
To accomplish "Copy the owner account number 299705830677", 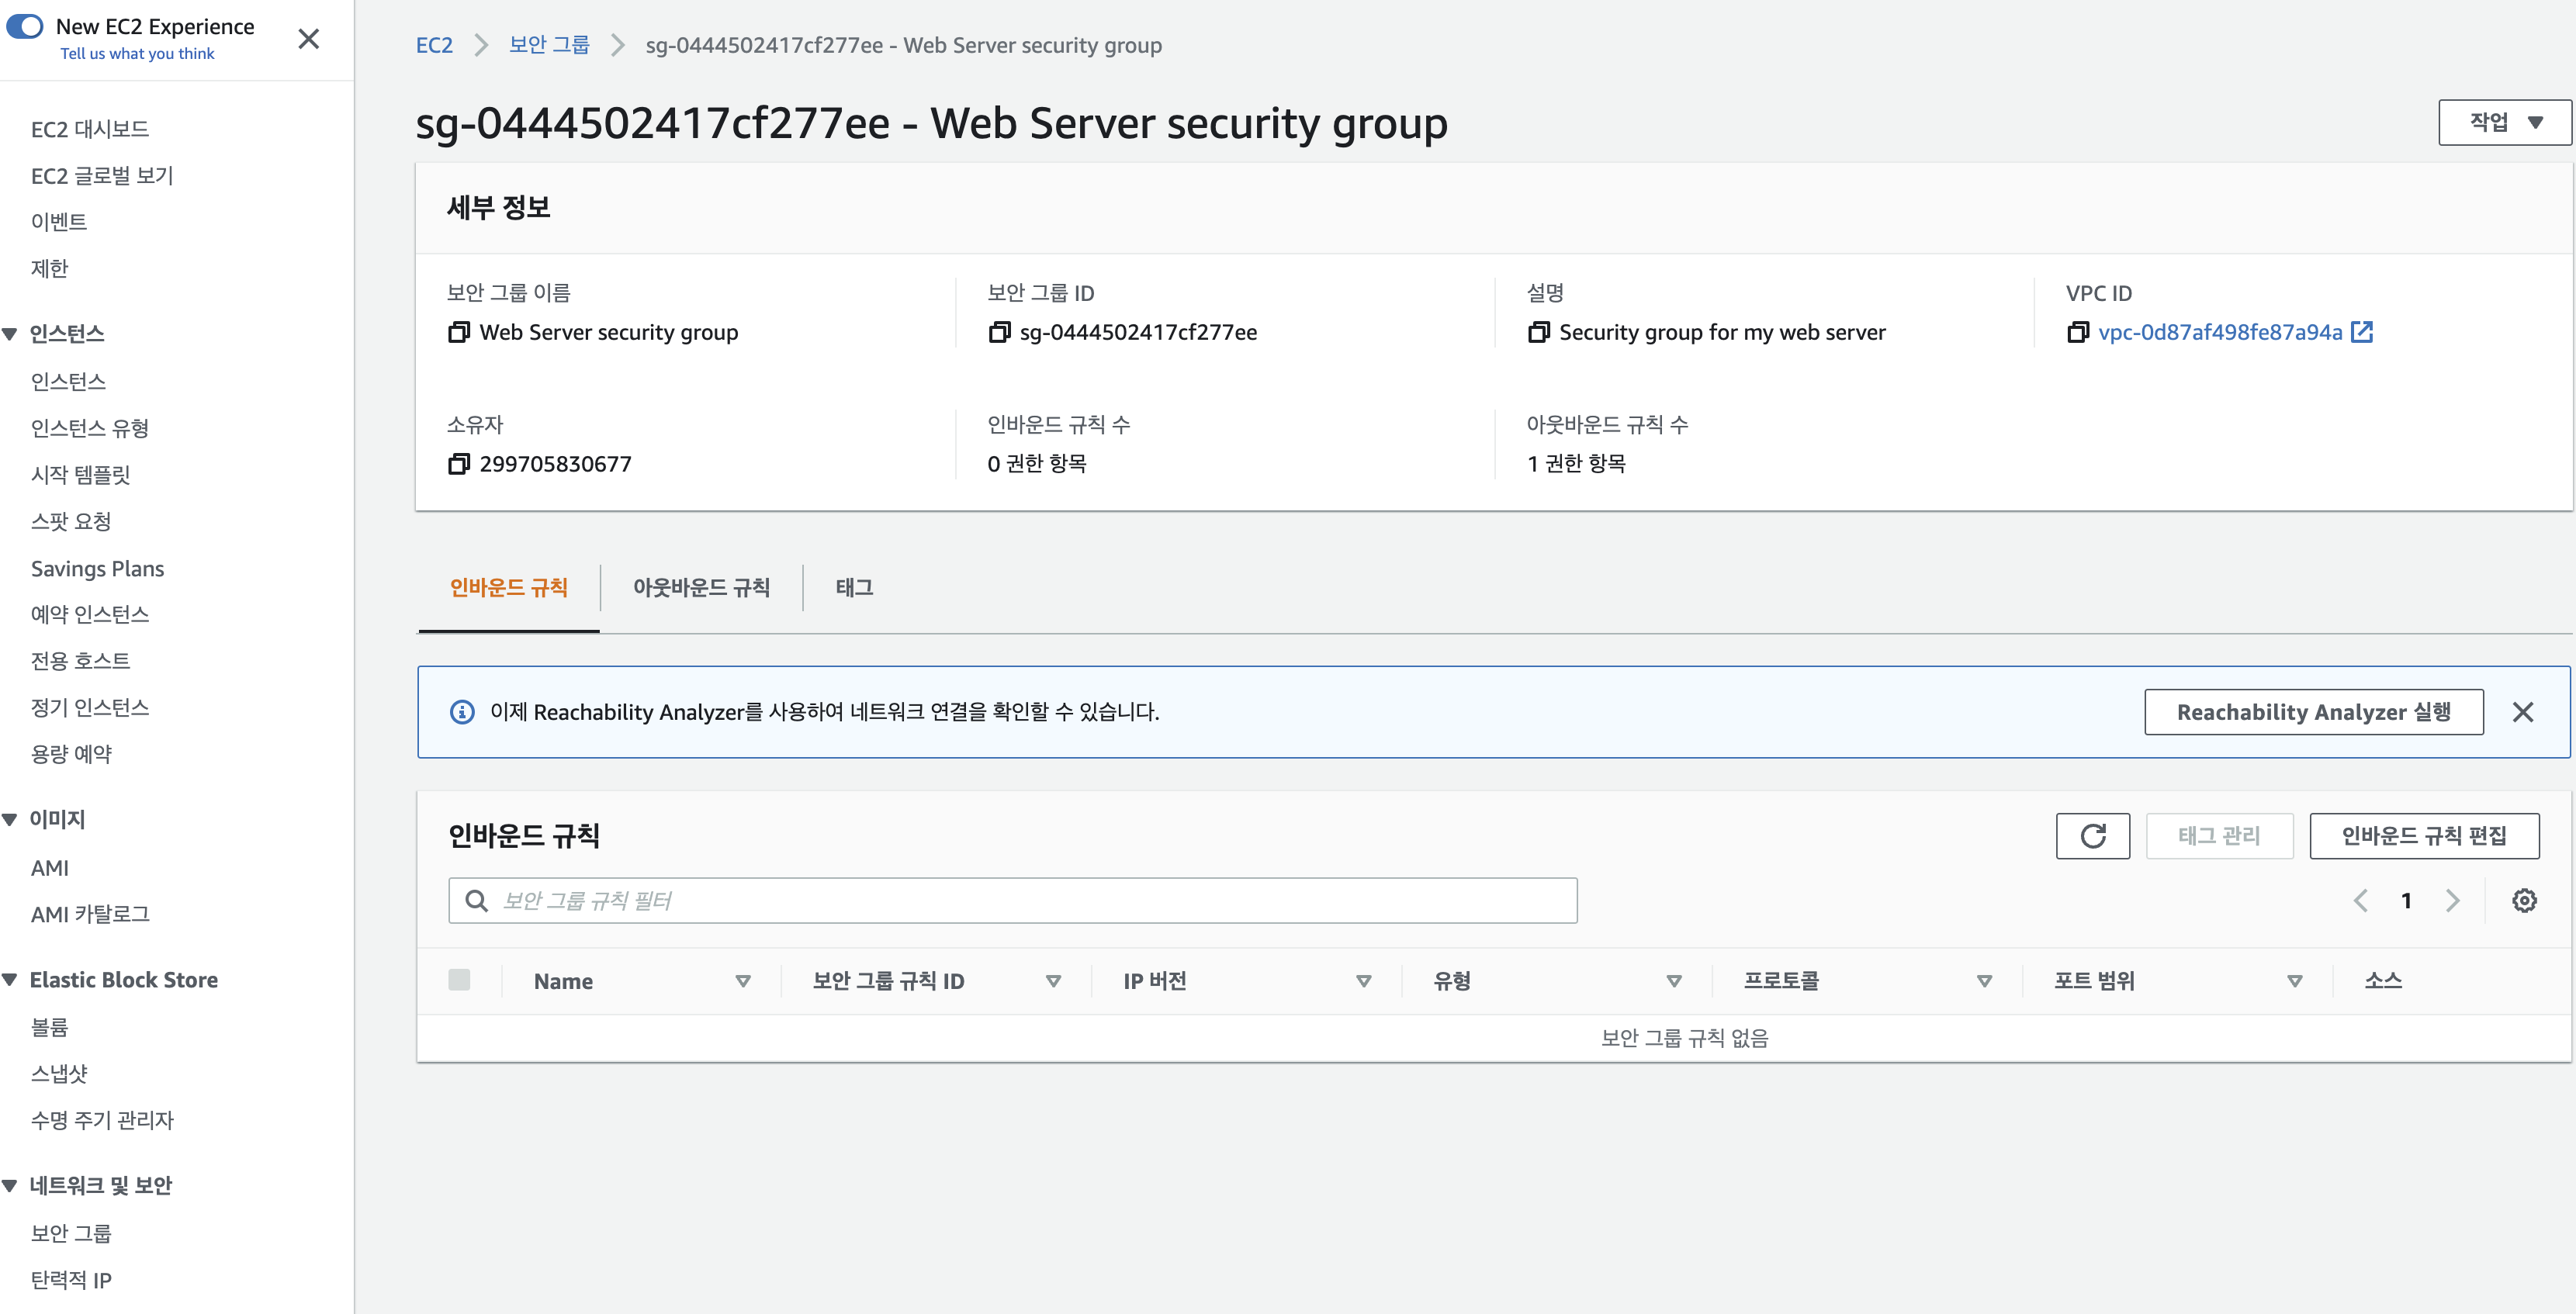I will coord(459,463).
